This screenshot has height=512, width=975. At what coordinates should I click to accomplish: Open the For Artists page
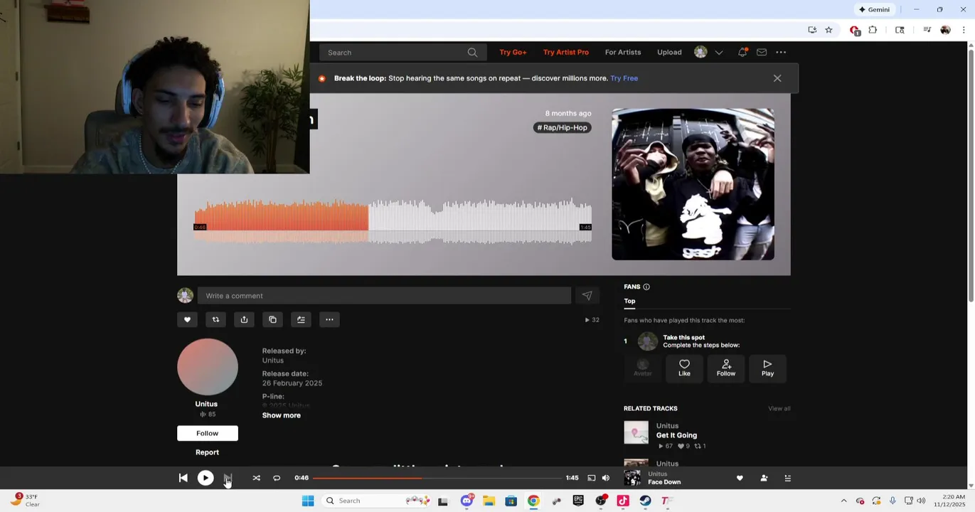623,52
